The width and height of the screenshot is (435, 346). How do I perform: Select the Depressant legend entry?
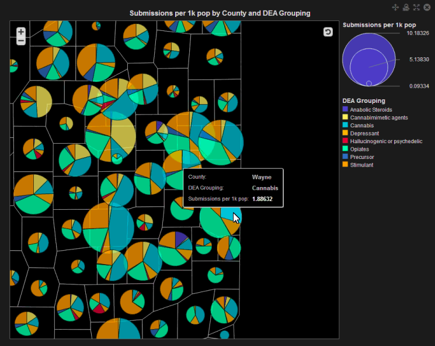[364, 133]
